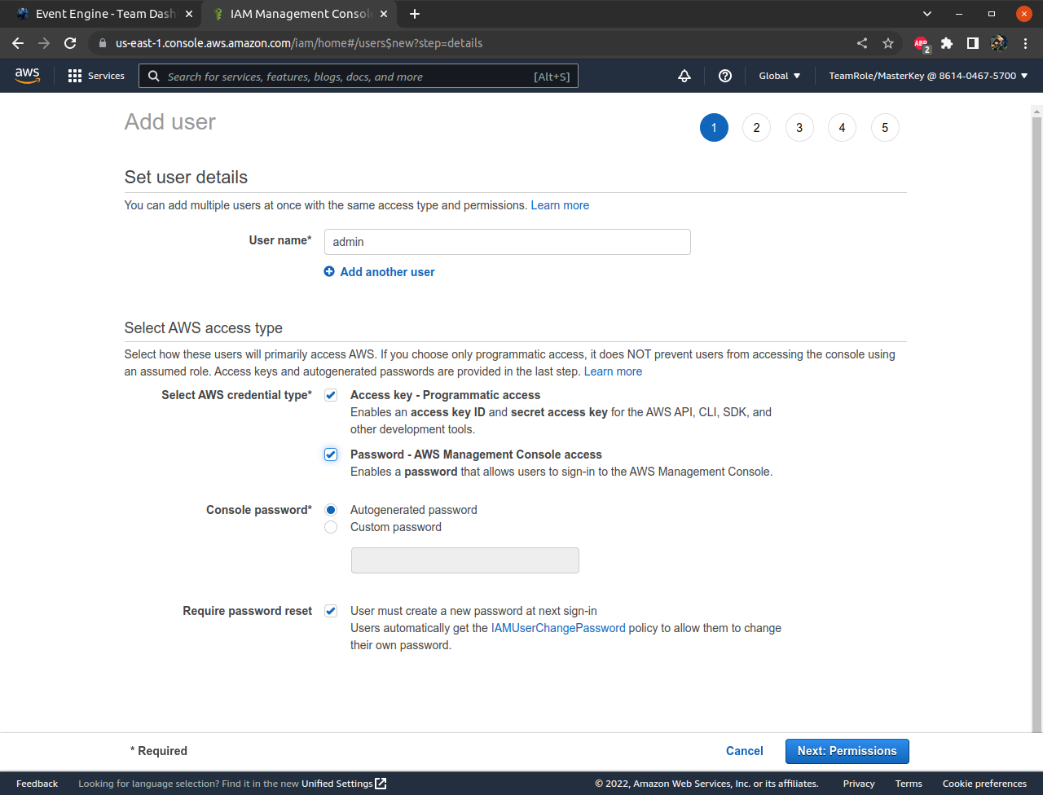Select Custom password option
The image size is (1043, 795).
click(x=331, y=527)
